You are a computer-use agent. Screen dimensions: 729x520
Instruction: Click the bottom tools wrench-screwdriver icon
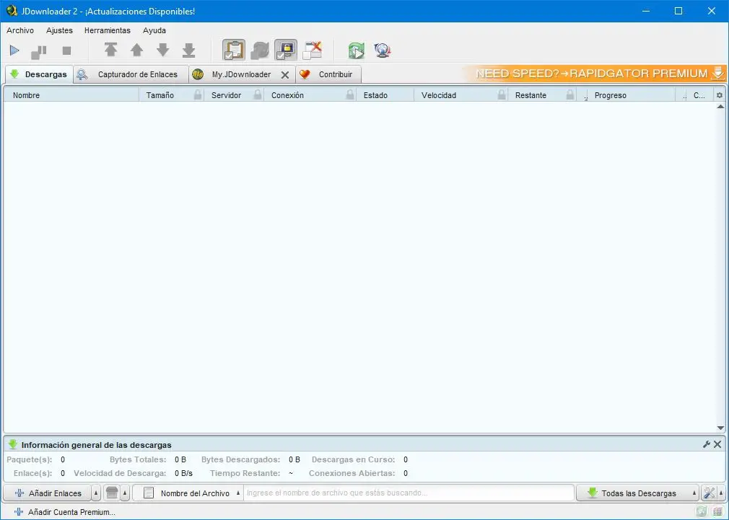pyautogui.click(x=710, y=493)
